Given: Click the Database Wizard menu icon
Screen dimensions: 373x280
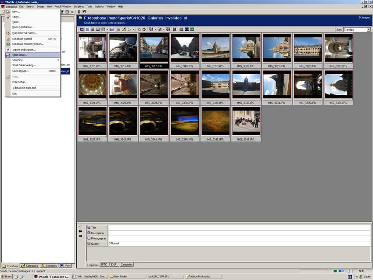Looking at the screenshot, I should (8, 39).
